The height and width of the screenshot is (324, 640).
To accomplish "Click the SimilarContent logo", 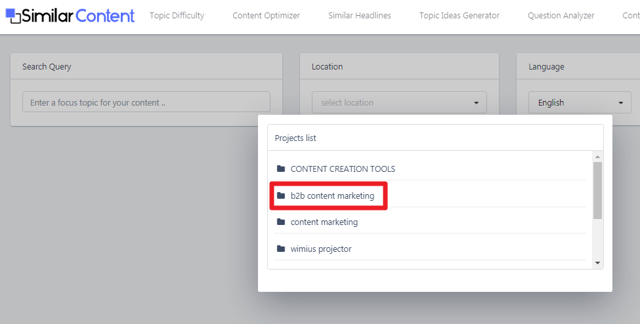I will pyautogui.click(x=70, y=16).
